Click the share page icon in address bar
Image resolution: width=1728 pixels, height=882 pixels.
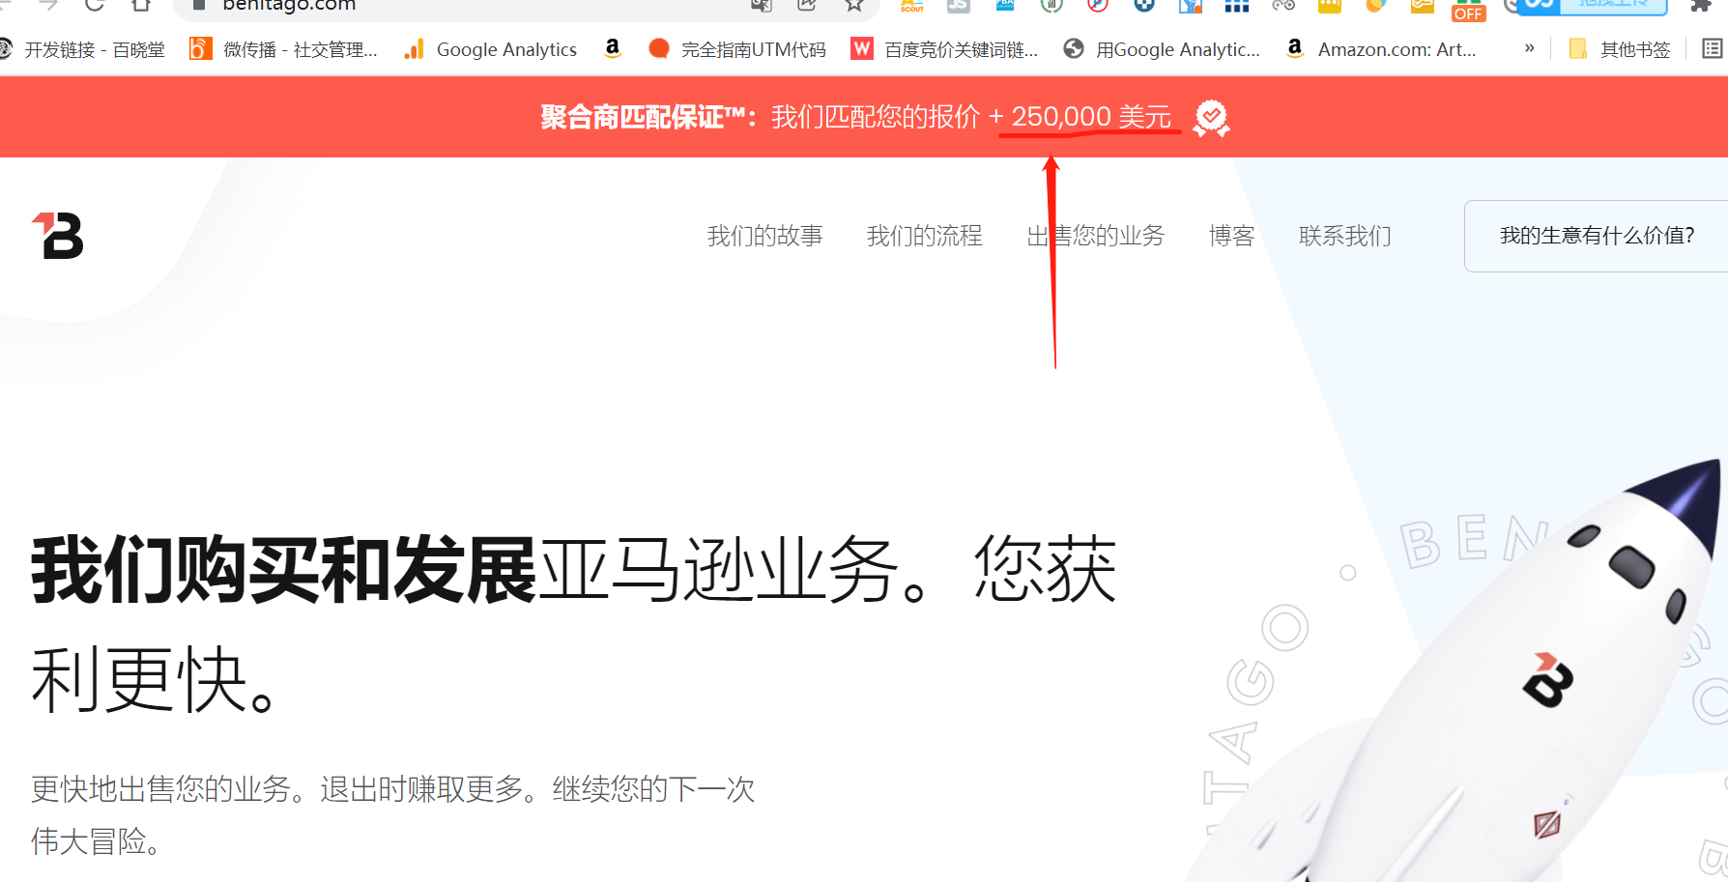click(x=807, y=6)
